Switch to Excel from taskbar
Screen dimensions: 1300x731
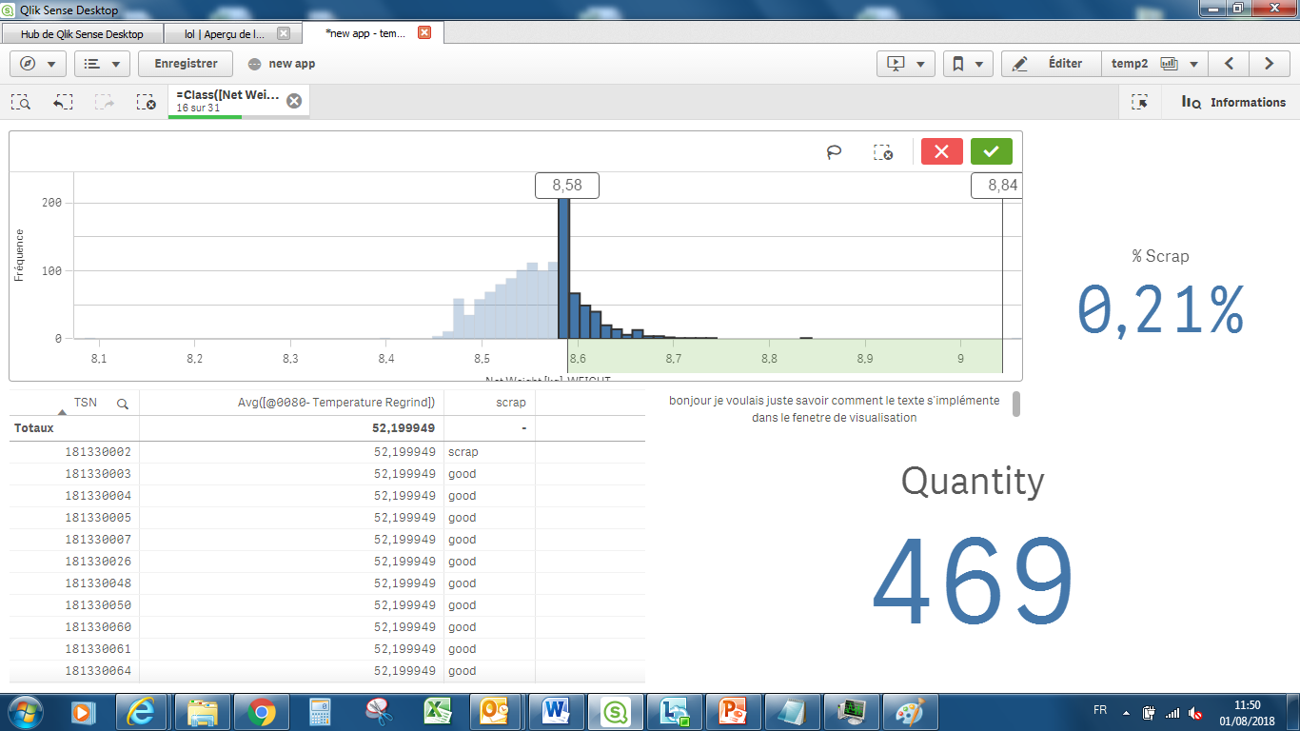click(x=438, y=711)
